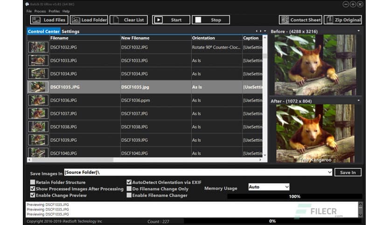
Task: Expand the Save Images In folder dropdown
Action: click(329, 172)
